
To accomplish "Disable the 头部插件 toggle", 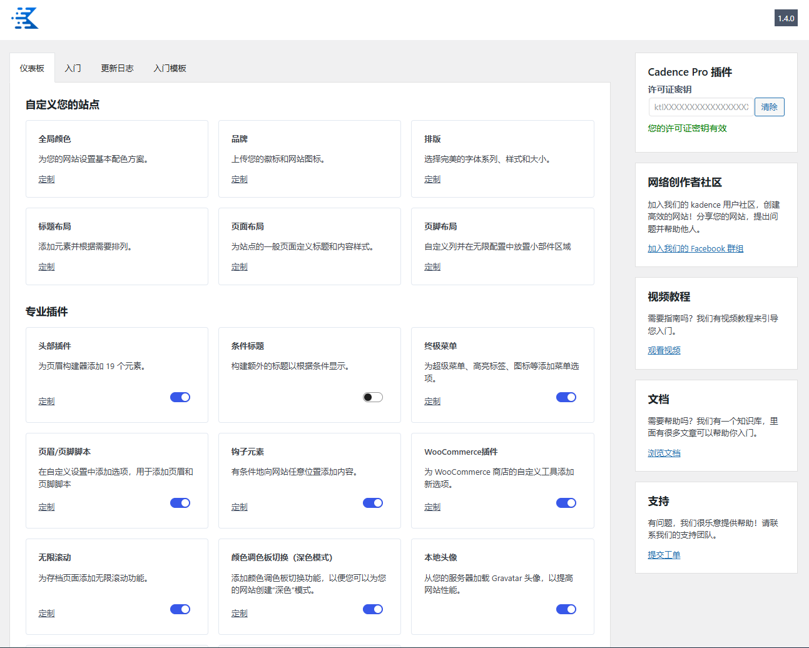I will tap(180, 397).
